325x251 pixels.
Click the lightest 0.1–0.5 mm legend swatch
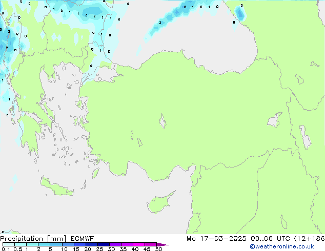click(9, 244)
